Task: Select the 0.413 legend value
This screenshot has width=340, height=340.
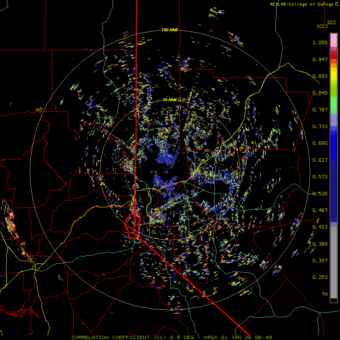Action: [320, 227]
